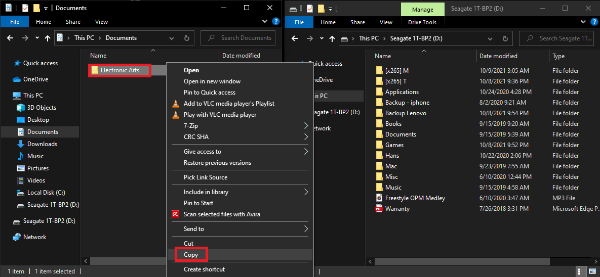600x277 pixels.
Task: Go back in the Seagate window
Action: click(x=295, y=38)
